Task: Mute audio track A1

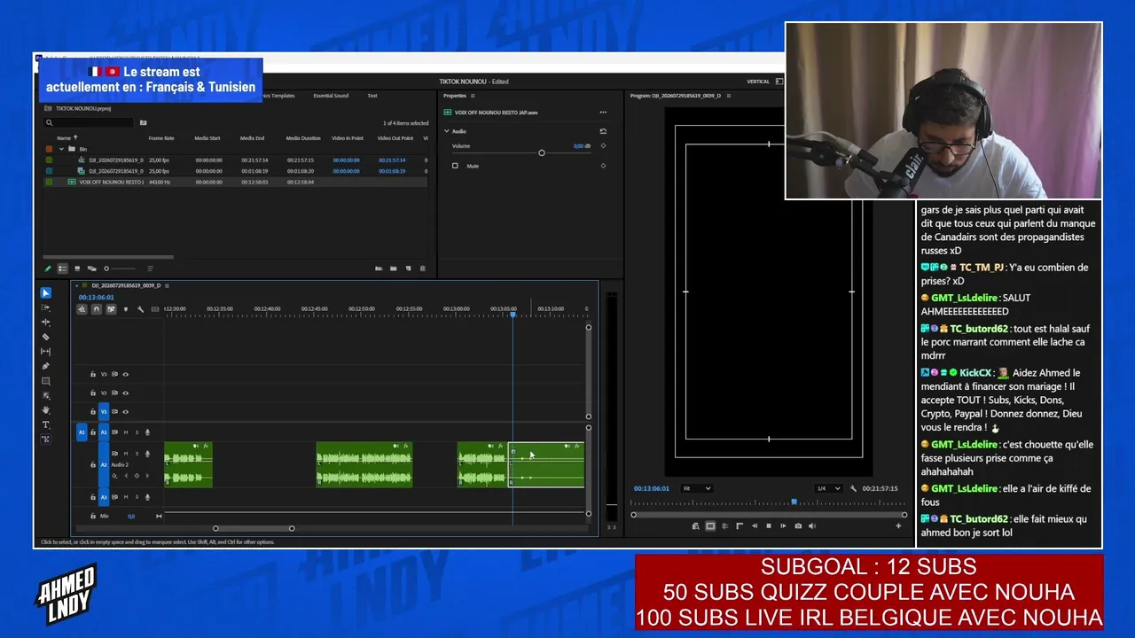Action: 125,432
